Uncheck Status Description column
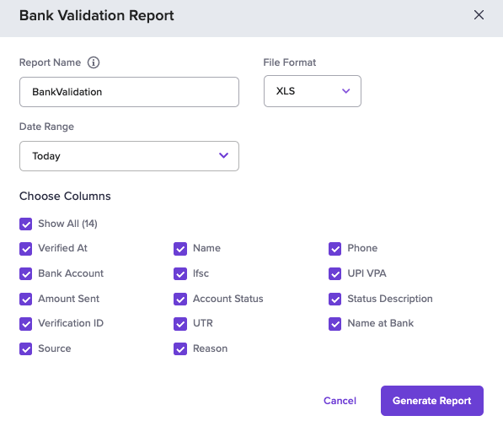The image size is (503, 432). click(x=334, y=299)
